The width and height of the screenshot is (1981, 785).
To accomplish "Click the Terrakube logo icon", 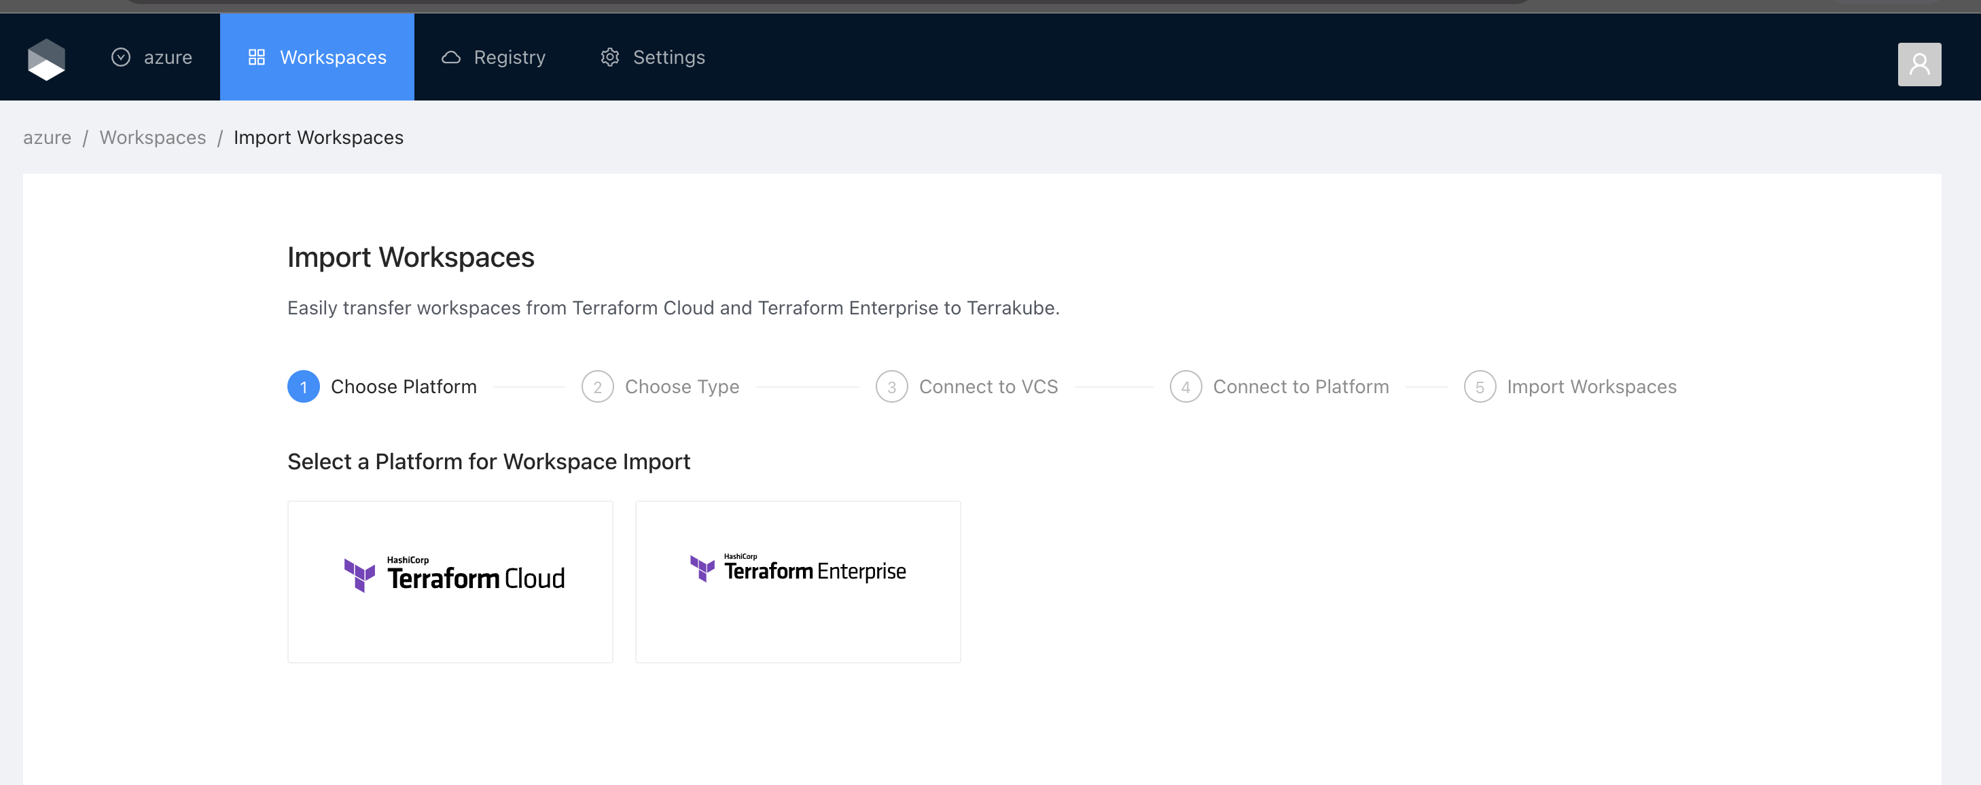I will [46, 59].
